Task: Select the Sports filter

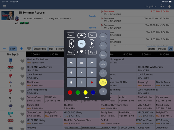Action: point(151,49)
